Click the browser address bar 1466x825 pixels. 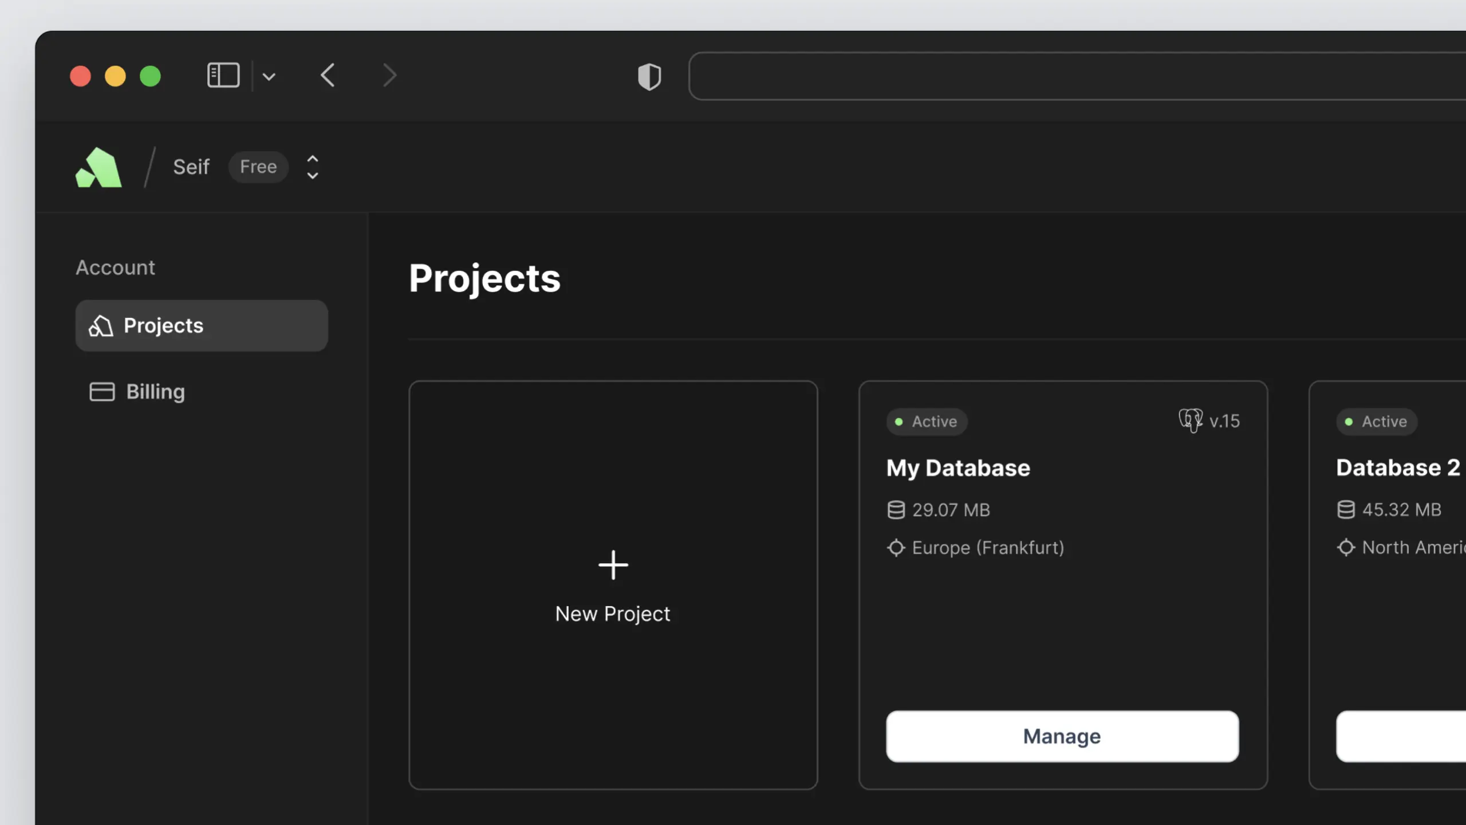click(x=1077, y=76)
